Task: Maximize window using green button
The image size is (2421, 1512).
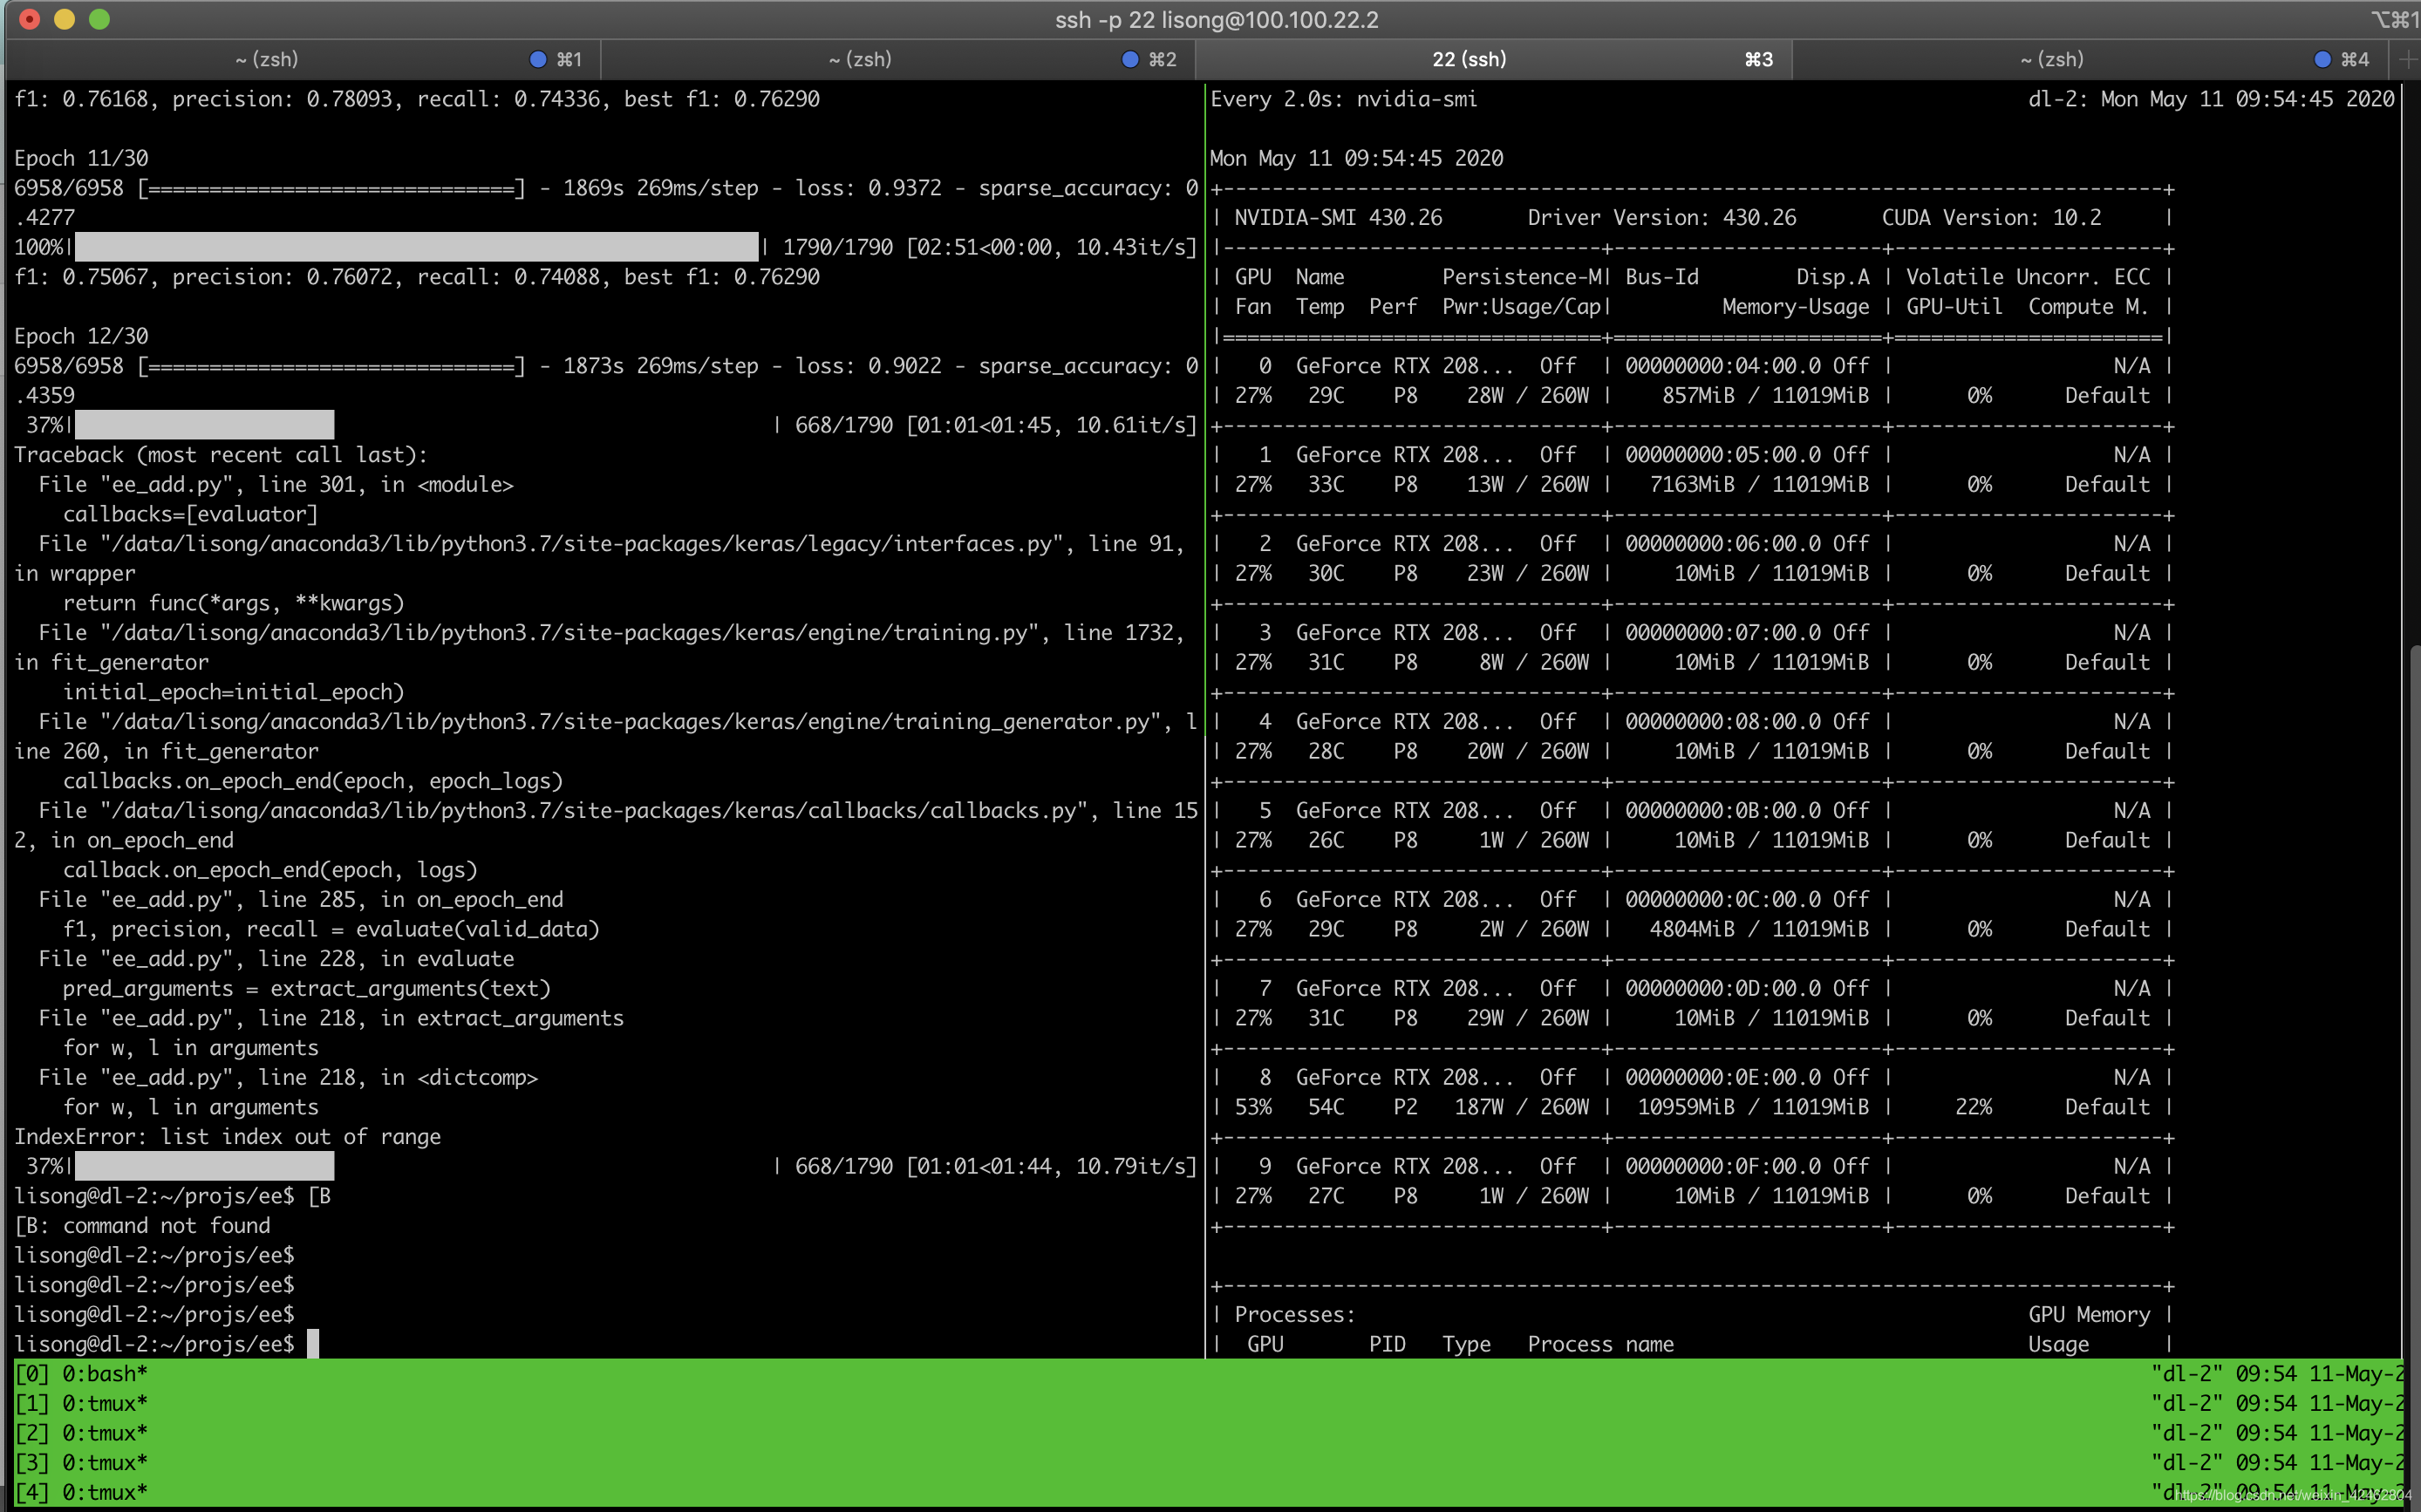Action: [x=99, y=19]
